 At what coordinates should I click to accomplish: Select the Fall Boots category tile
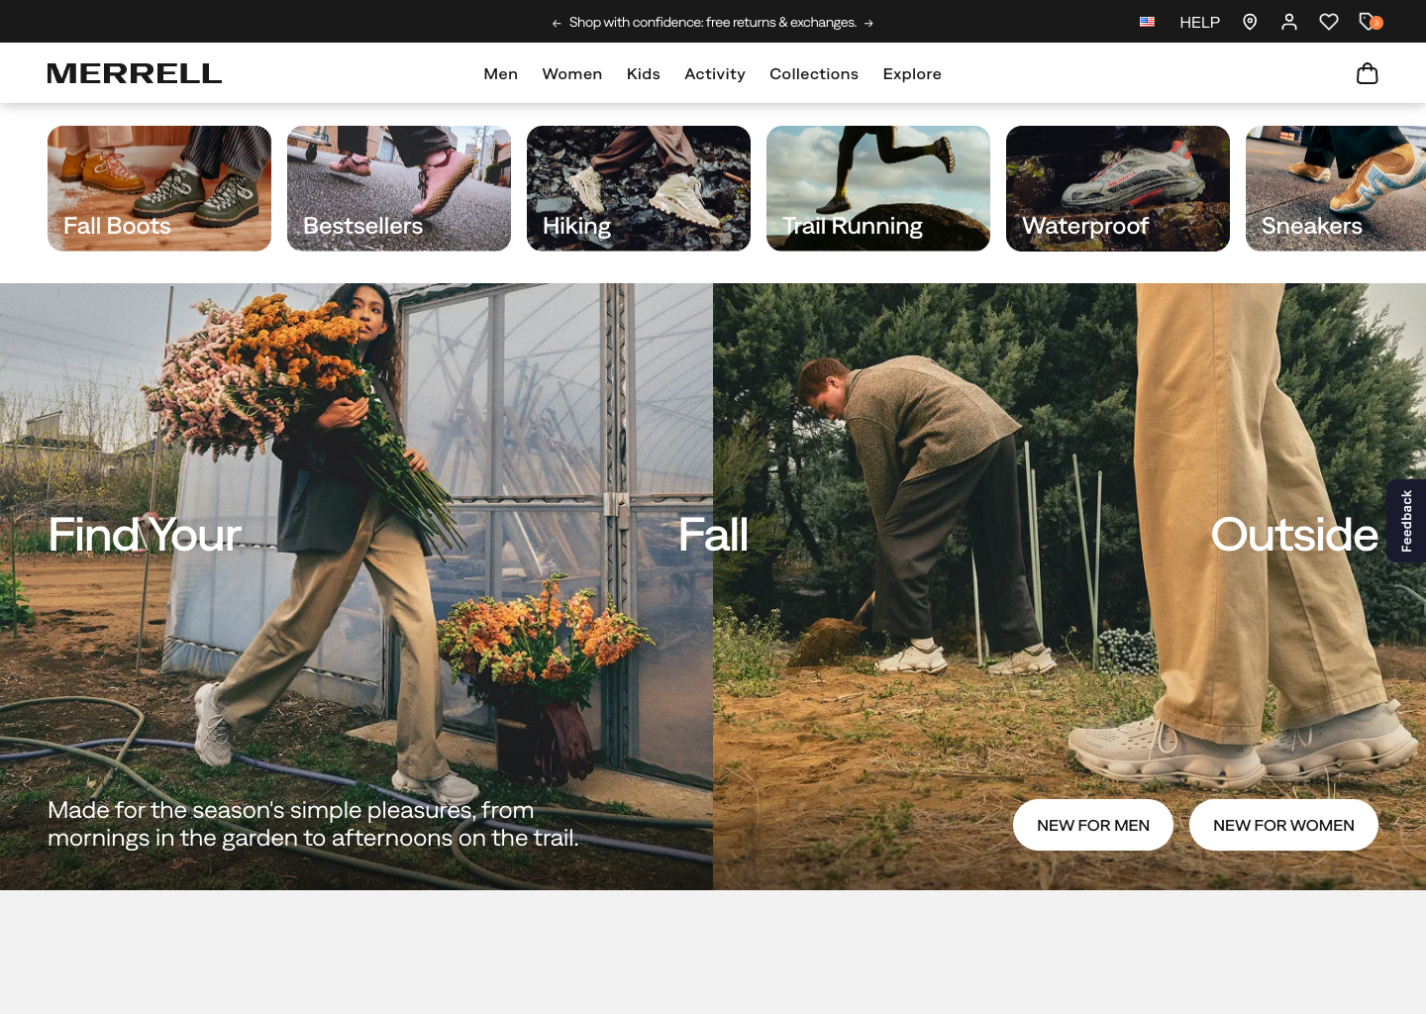(159, 188)
